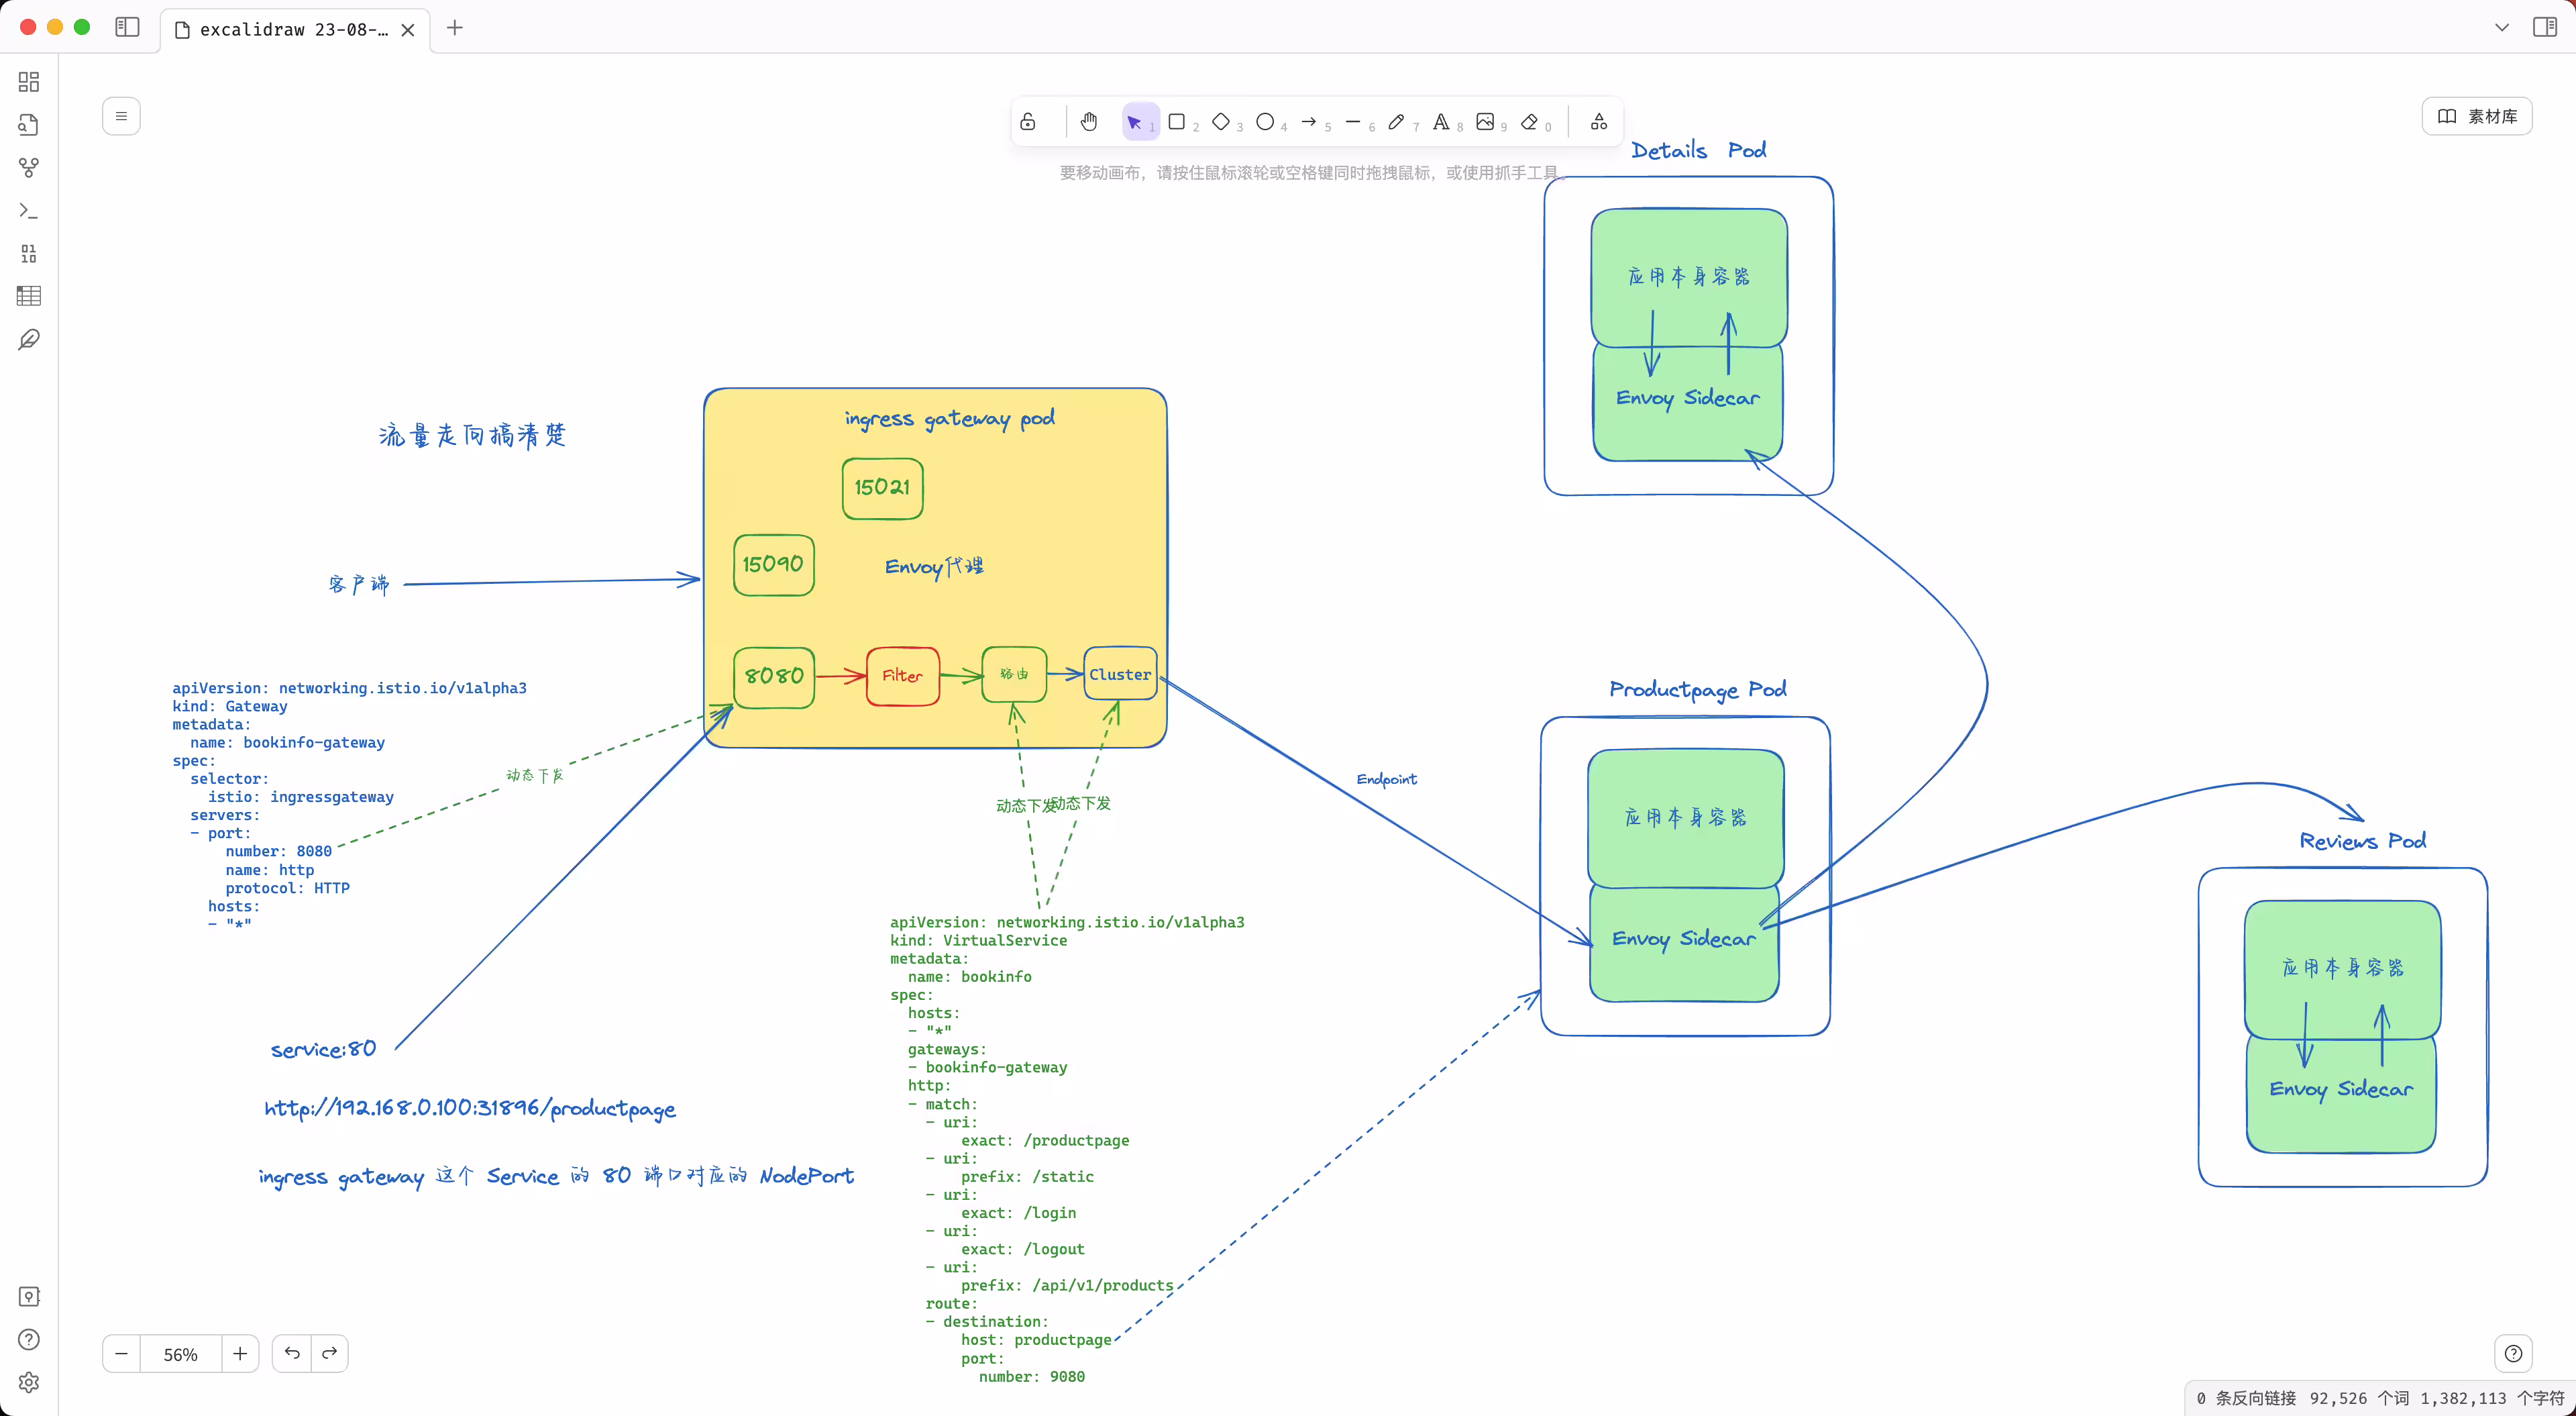Open the Excalidraw hamburger menu
Screen dimensions: 2576x1416
pos(121,116)
